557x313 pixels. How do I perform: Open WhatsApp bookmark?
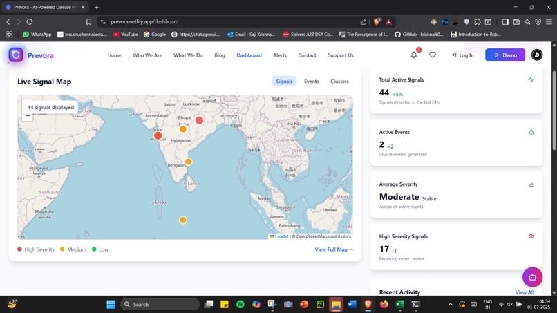point(37,35)
